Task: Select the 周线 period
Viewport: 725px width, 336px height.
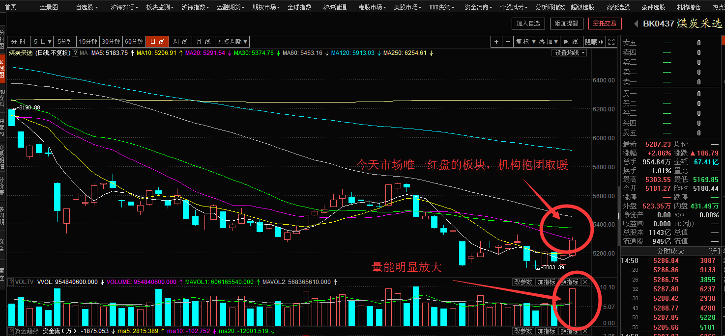Action: click(x=181, y=42)
